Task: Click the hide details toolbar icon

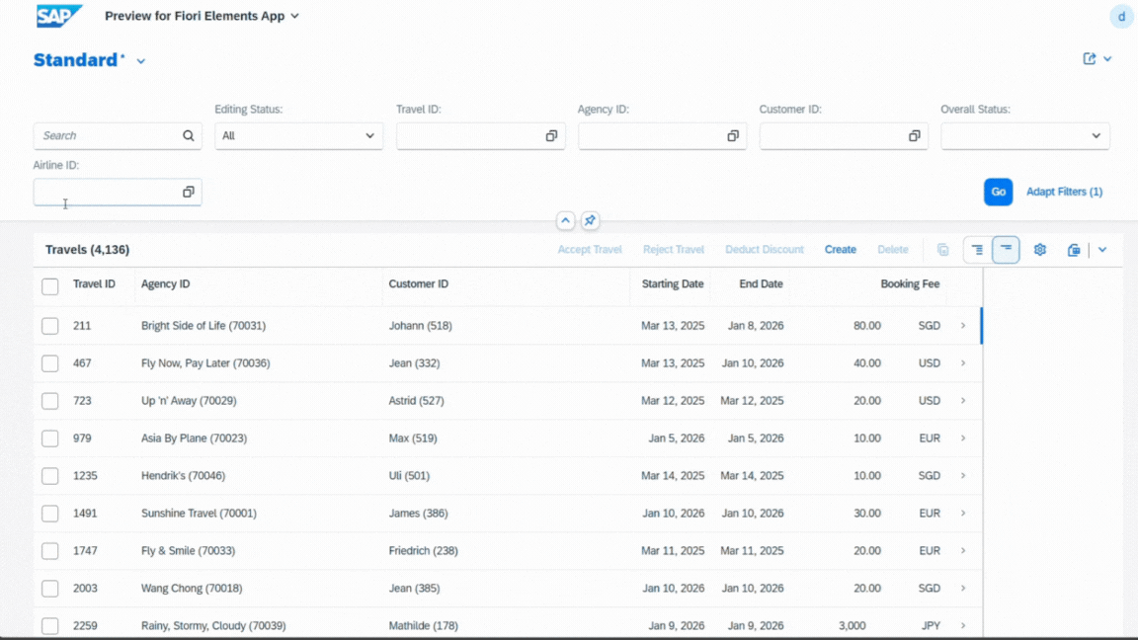Action: (x=1006, y=250)
